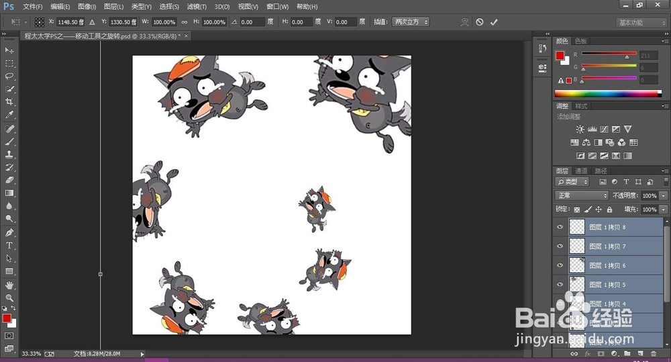Expand the 基本功能 workspace dropdown
671x362 pixels.
(641, 22)
